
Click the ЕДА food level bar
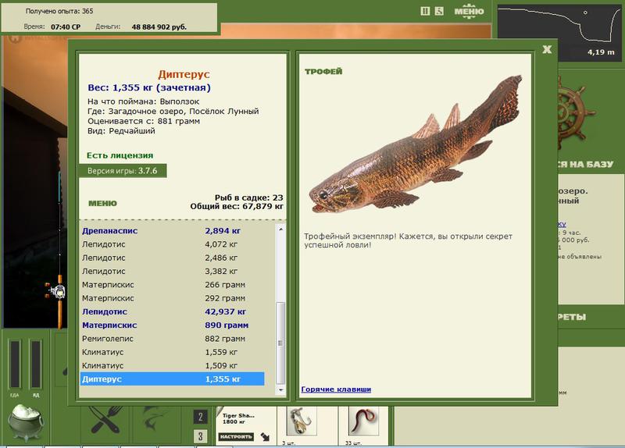tap(15, 364)
